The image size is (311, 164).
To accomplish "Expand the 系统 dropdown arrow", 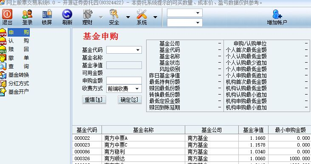I will click(x=155, y=17).
